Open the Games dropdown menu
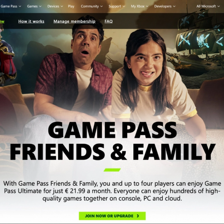 click(x=34, y=6)
